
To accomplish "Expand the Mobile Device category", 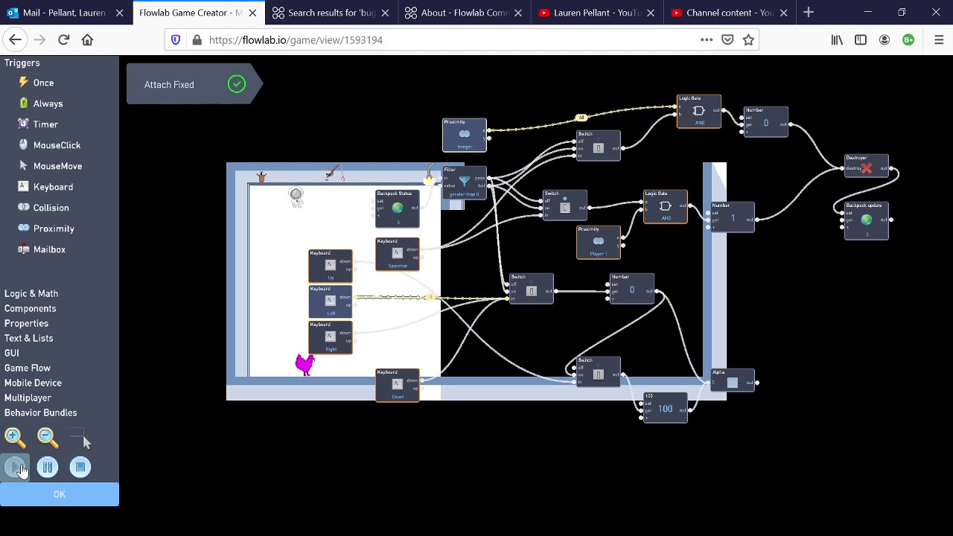I will point(33,383).
